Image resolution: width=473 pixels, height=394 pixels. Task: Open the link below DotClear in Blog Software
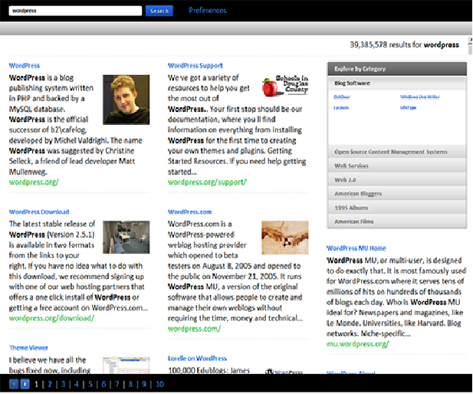tap(341, 107)
